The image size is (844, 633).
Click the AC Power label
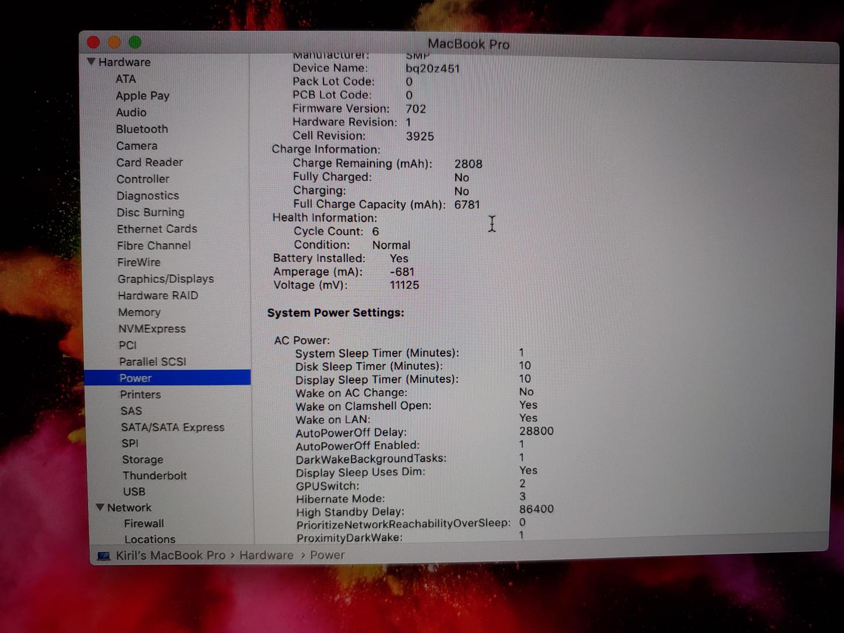tap(302, 341)
